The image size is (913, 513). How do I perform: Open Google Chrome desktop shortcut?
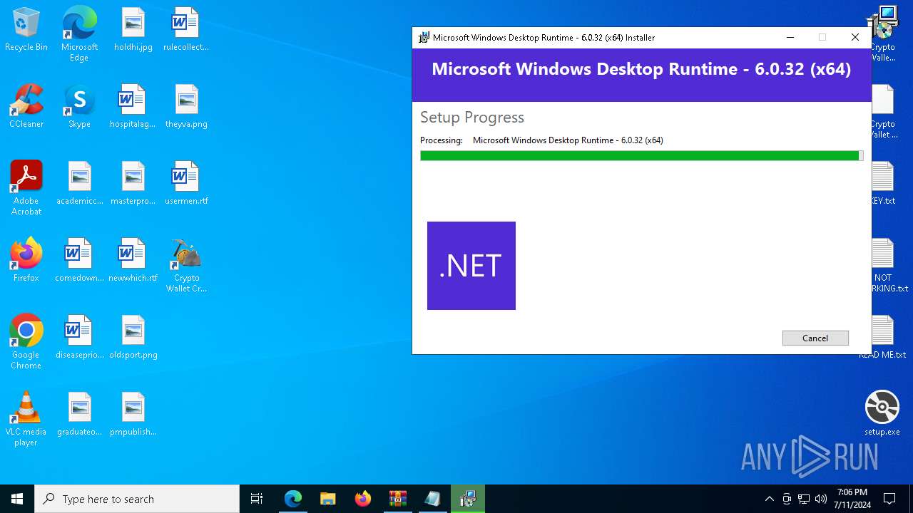point(26,341)
